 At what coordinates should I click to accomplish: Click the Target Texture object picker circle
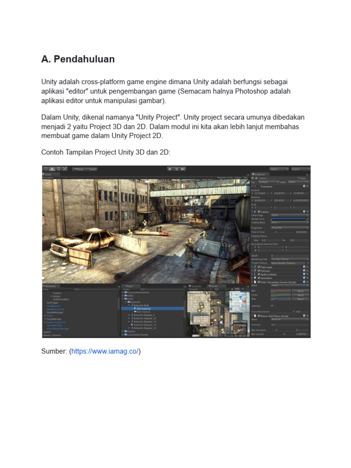(308, 263)
